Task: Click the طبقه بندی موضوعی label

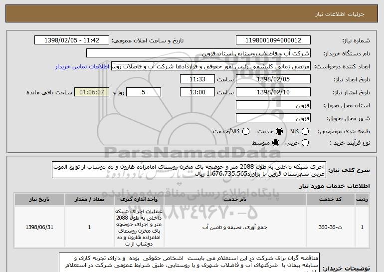Action: point(344,132)
